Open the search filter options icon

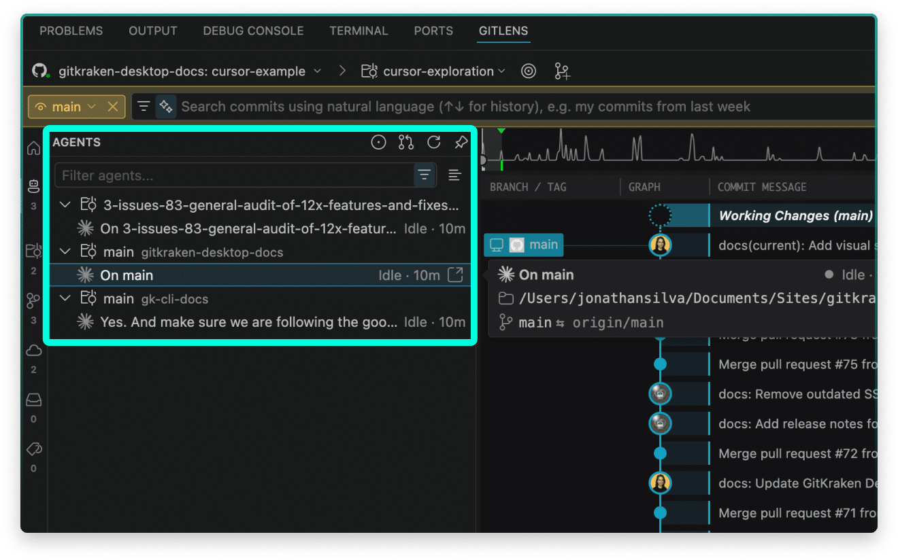[x=144, y=106]
